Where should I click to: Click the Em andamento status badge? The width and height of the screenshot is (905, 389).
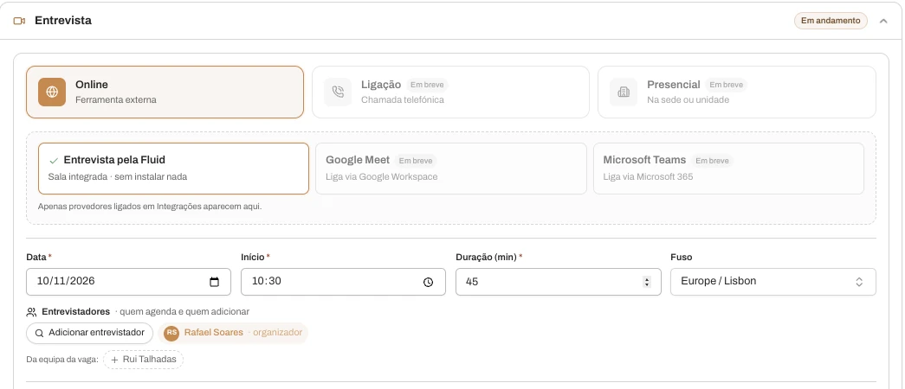pyautogui.click(x=831, y=21)
